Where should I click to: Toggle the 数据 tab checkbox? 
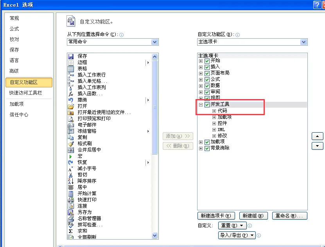[x=207, y=85]
